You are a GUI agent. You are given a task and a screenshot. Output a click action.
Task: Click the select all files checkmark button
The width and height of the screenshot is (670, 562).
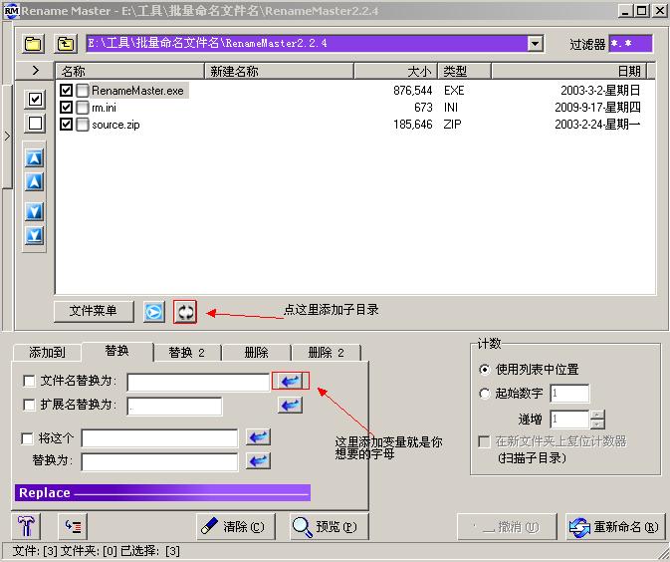35,100
